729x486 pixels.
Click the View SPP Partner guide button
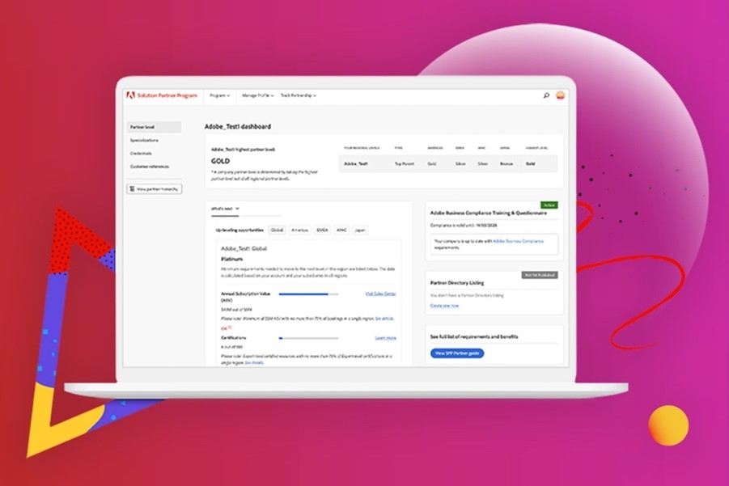coord(457,353)
